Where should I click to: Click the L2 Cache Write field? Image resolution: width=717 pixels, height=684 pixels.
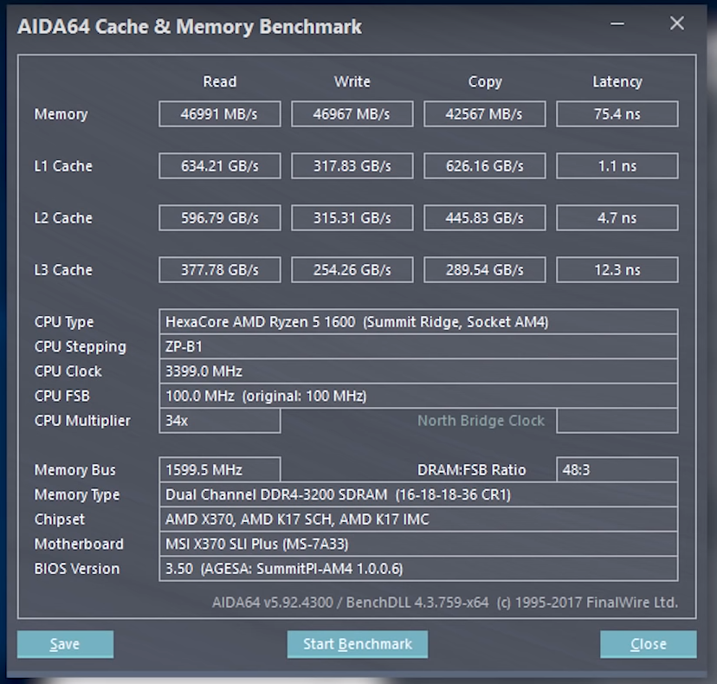[352, 218]
